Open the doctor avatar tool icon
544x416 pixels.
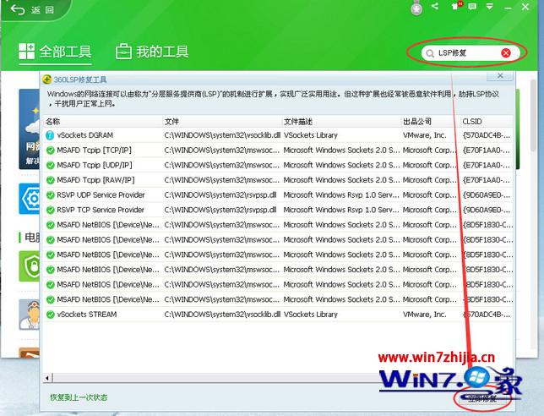click(x=30, y=315)
